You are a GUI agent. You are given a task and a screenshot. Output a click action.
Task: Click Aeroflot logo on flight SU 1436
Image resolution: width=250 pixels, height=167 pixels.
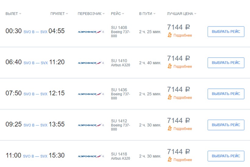coord(91,94)
